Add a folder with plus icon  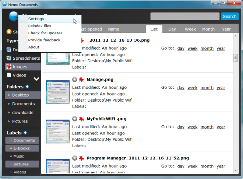(27, 87)
